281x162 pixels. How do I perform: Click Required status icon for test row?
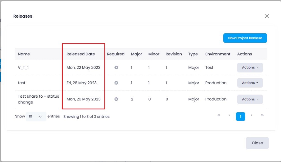(x=116, y=83)
